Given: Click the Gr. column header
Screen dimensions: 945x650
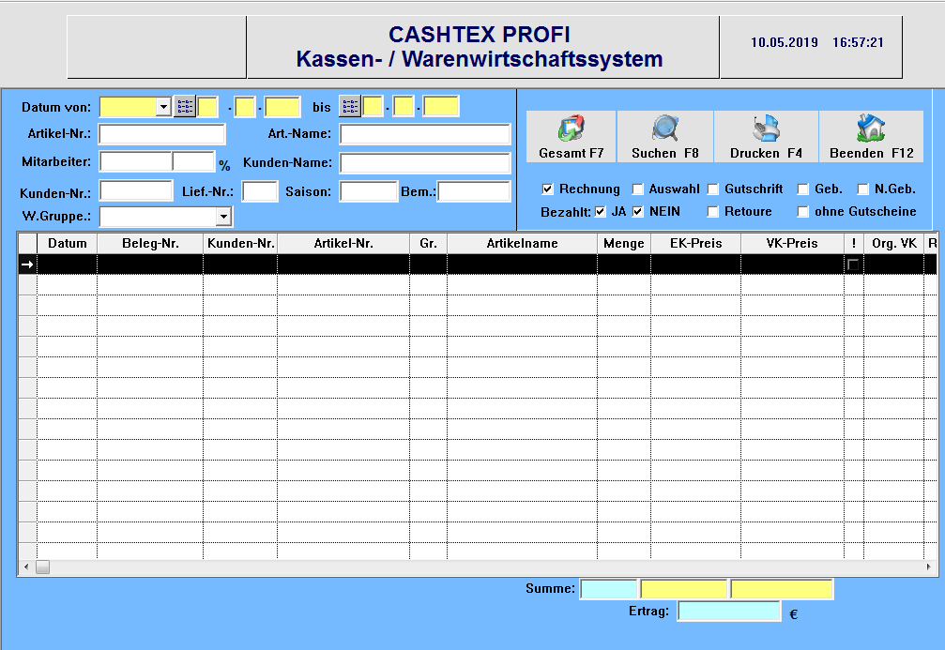Looking at the screenshot, I should click(x=429, y=243).
